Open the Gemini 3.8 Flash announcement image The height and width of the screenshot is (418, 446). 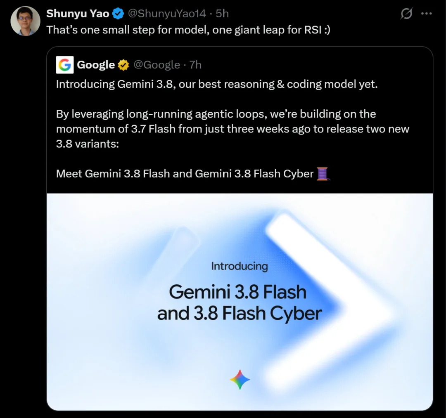tap(240, 302)
